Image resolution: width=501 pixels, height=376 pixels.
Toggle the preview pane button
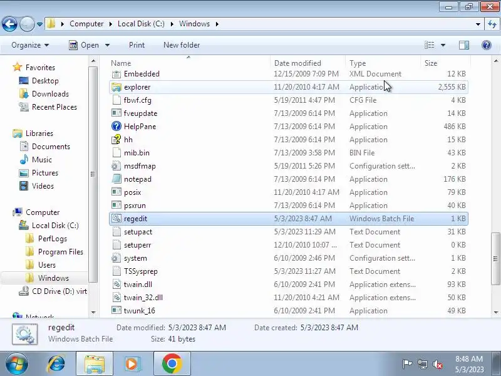coord(464,45)
